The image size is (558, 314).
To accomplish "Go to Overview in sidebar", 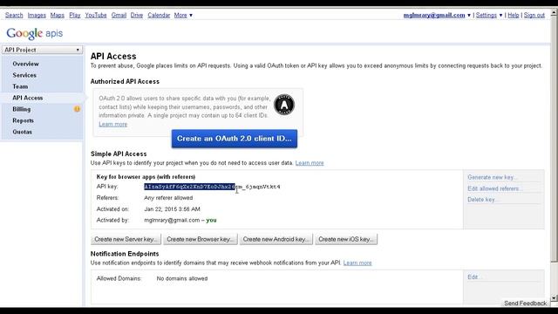I will coord(25,64).
